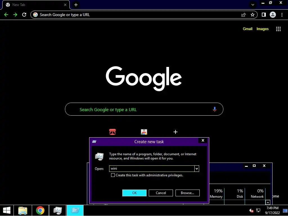The width and height of the screenshot is (288, 216).
Task: Click the Open text field containing wini
Action: tap(152, 169)
